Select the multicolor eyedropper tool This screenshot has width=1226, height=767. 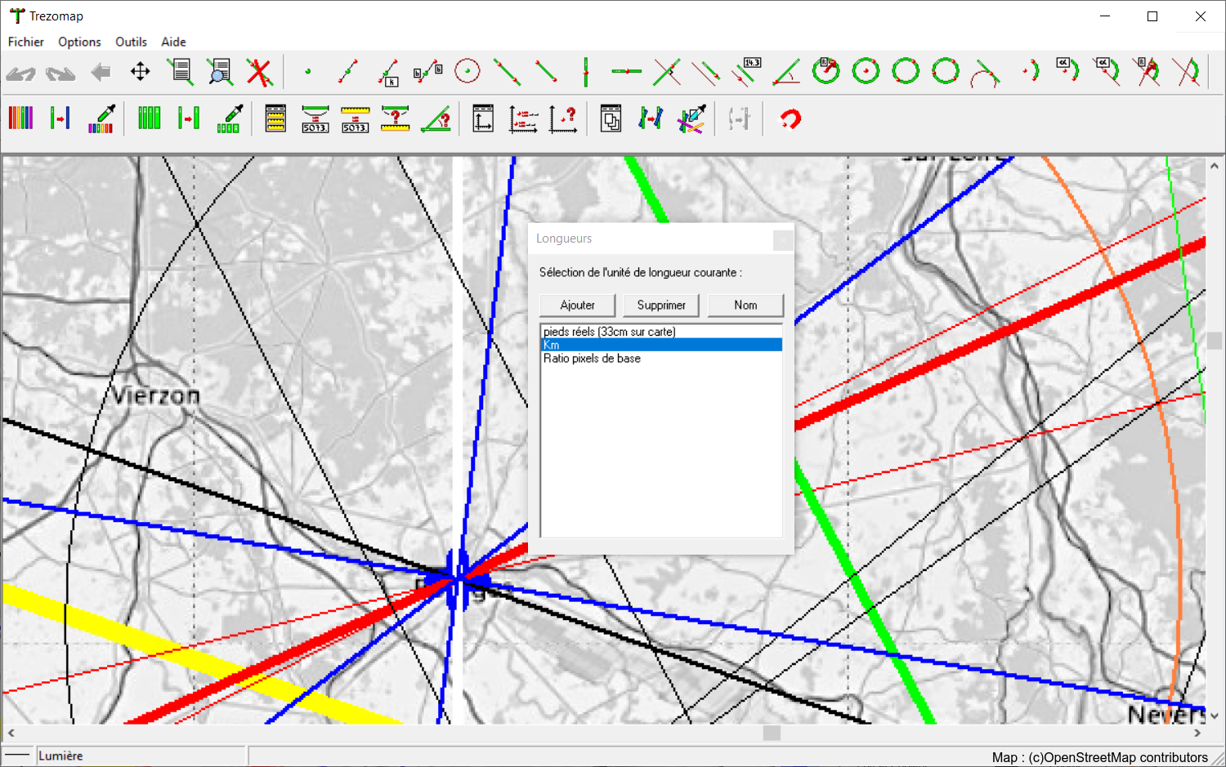click(x=101, y=118)
